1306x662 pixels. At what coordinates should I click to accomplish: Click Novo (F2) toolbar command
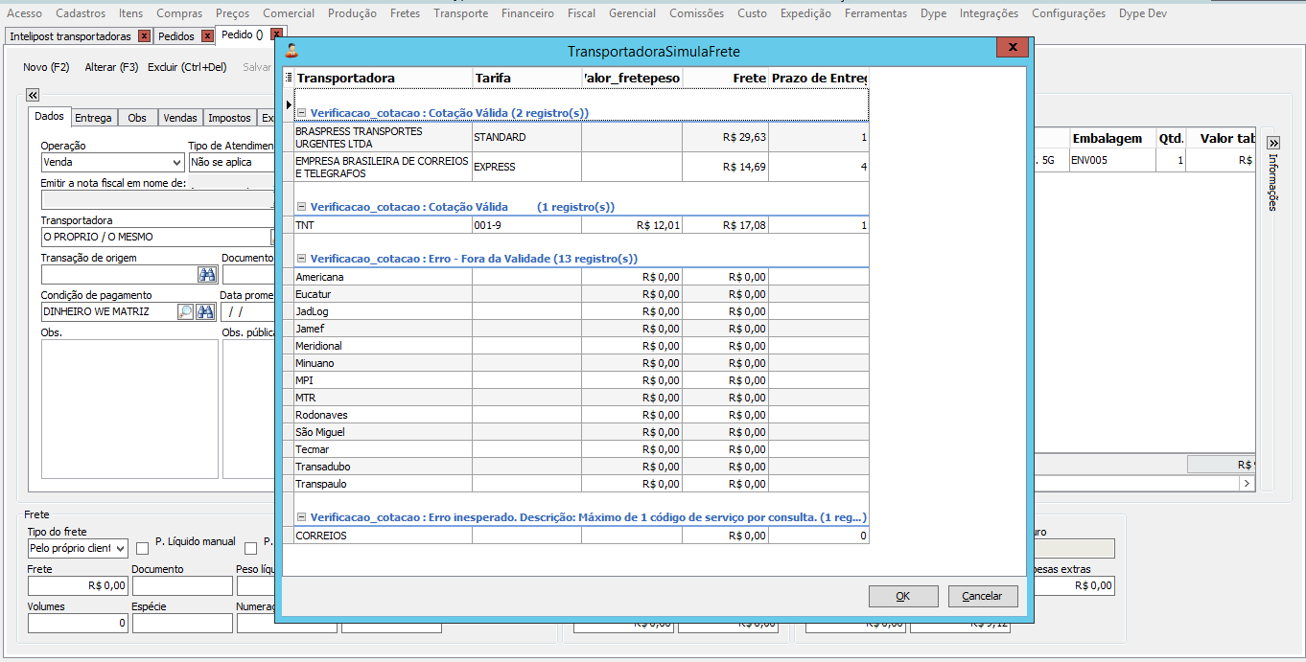coord(46,67)
